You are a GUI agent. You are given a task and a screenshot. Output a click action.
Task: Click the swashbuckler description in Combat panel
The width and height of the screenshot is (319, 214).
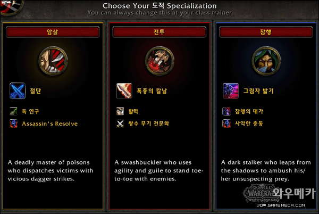click(x=158, y=171)
